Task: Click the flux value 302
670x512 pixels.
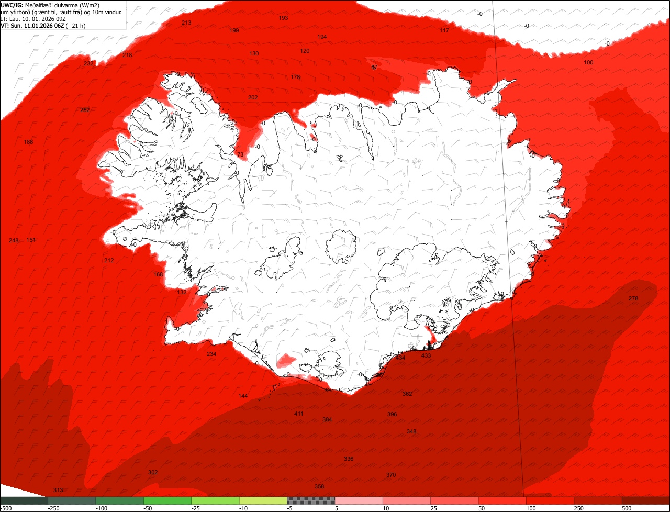Action: tap(153, 473)
